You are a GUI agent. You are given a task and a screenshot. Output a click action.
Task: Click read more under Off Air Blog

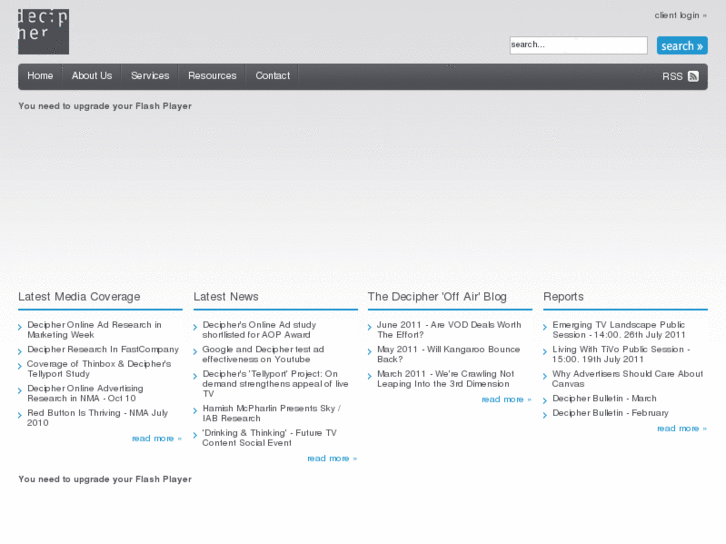[x=506, y=399]
